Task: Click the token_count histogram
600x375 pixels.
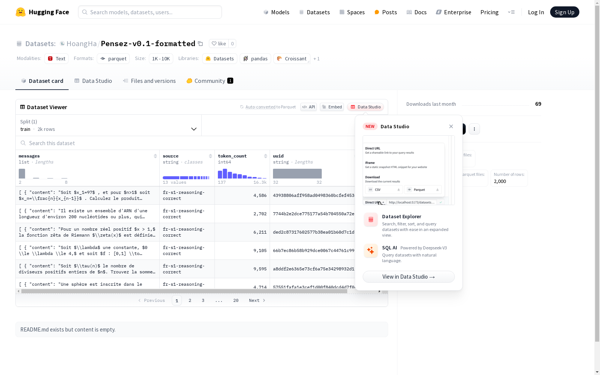Action: (242, 174)
